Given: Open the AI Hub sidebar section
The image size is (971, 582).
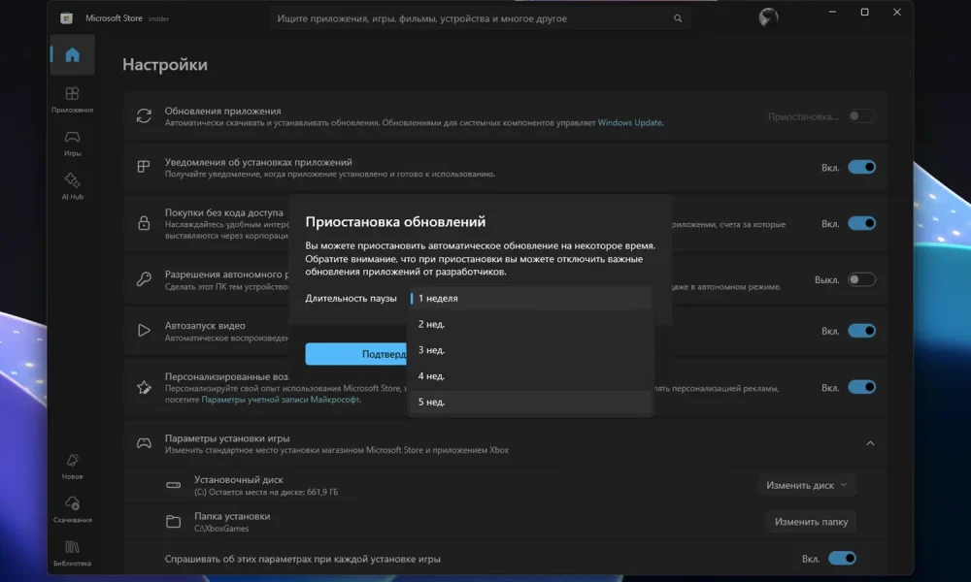Looking at the screenshot, I should click(73, 186).
